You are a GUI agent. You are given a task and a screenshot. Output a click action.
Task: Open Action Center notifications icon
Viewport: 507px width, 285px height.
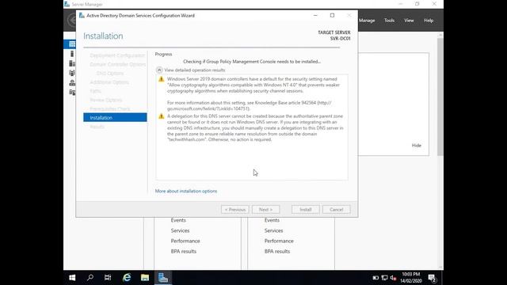[433, 278]
